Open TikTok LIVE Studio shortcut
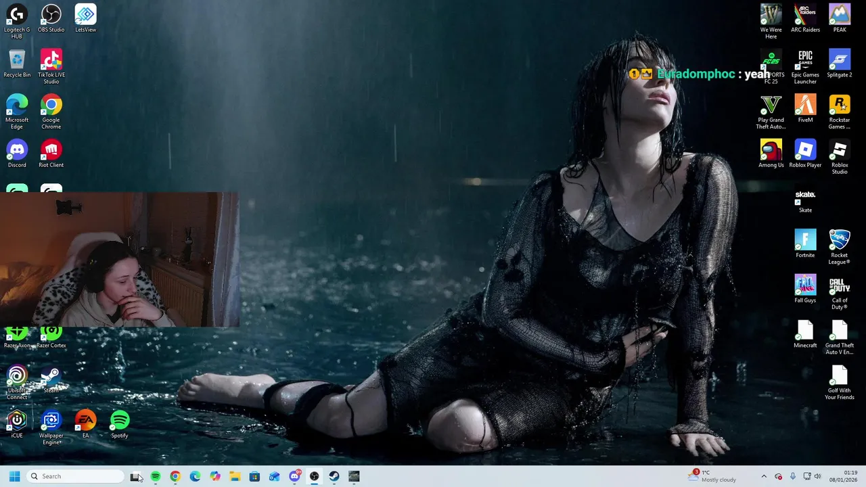Screen dimensions: 866x487 (x=51, y=66)
